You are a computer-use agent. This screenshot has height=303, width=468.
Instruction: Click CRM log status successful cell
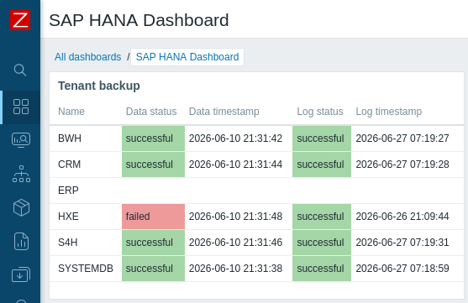click(322, 165)
